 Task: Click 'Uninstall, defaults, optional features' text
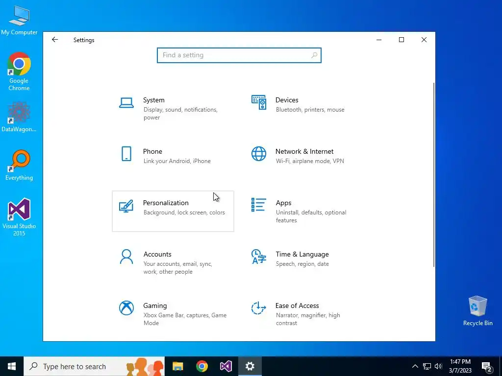click(x=311, y=216)
